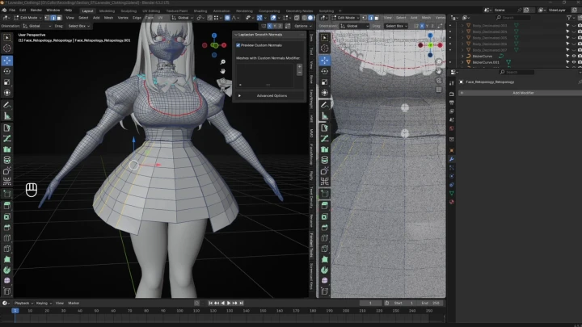The width and height of the screenshot is (582, 327).
Task: Open the File menu
Action: (x=12, y=10)
